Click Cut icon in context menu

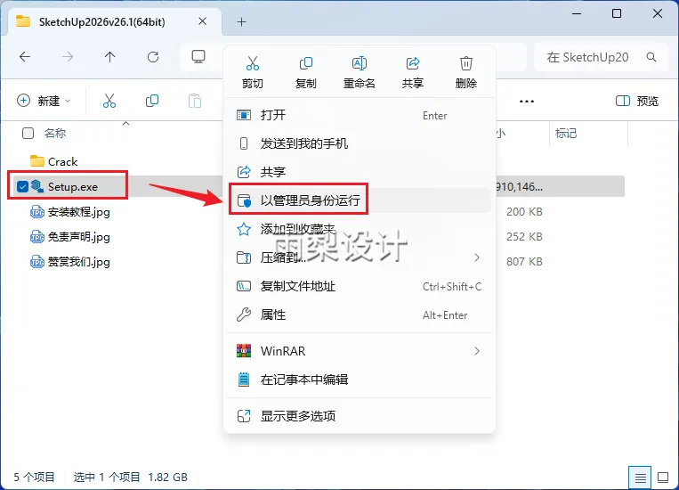coord(253,64)
